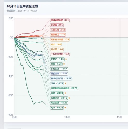Select the 电力设备 -41.20 label
This screenshot has height=129, width=128.
coord(59,103)
